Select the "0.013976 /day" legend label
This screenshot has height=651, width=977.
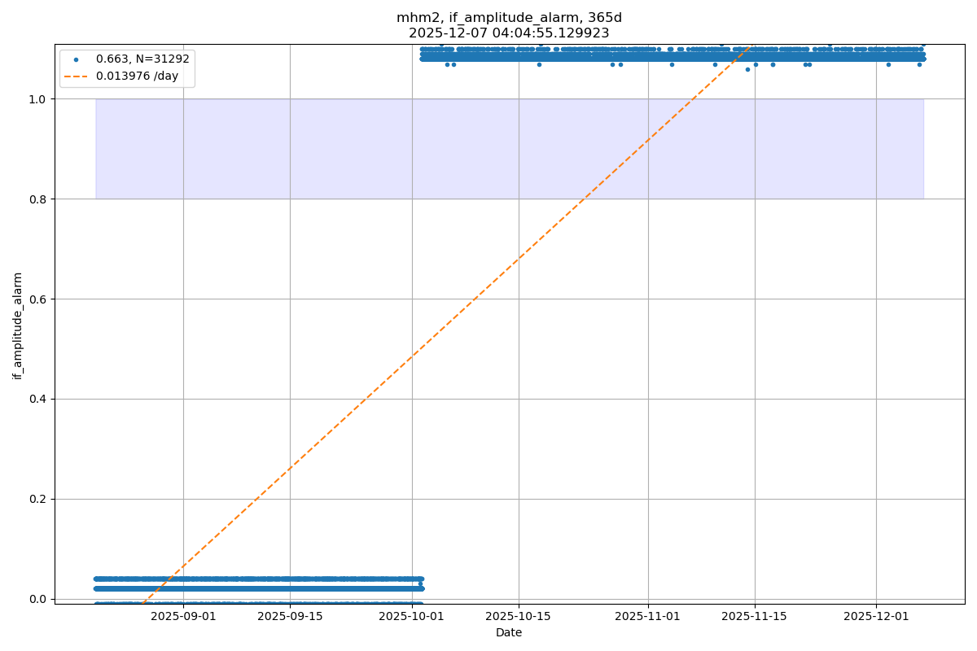(x=137, y=76)
